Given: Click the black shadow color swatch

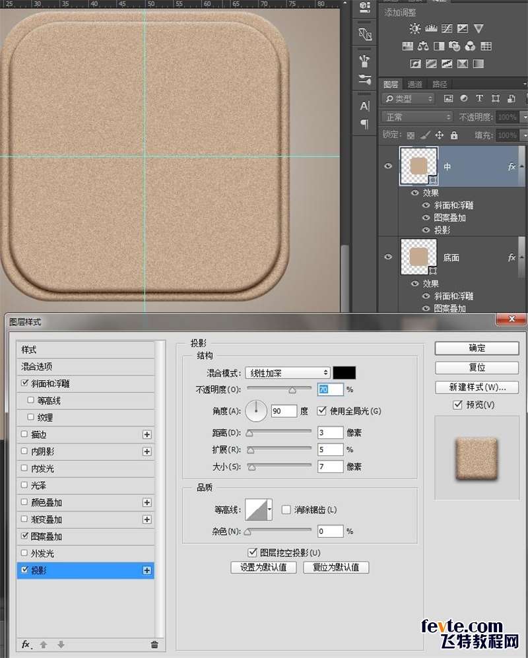Looking at the screenshot, I should tap(344, 373).
